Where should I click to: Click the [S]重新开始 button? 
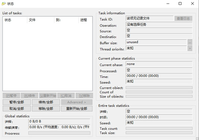48,96
